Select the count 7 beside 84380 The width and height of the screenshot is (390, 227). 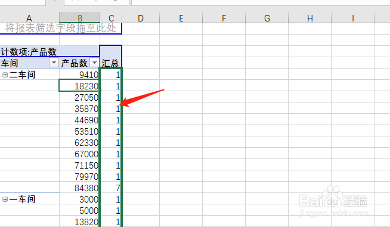[111, 188]
